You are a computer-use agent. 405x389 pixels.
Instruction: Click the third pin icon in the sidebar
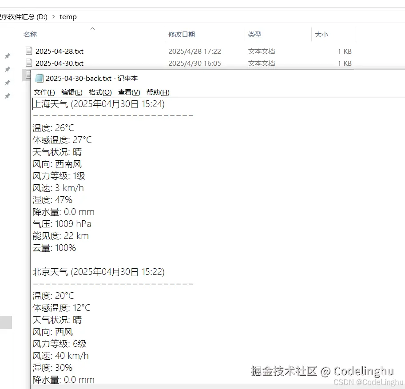pyautogui.click(x=7, y=82)
